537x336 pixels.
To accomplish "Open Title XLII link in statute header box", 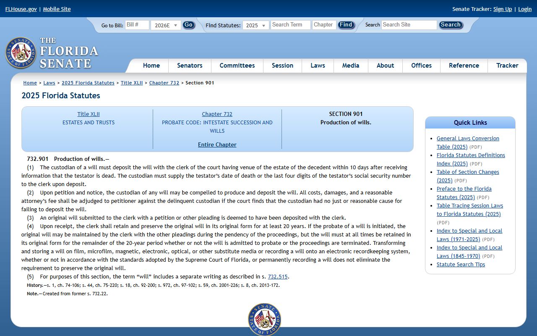I will coord(89,114).
